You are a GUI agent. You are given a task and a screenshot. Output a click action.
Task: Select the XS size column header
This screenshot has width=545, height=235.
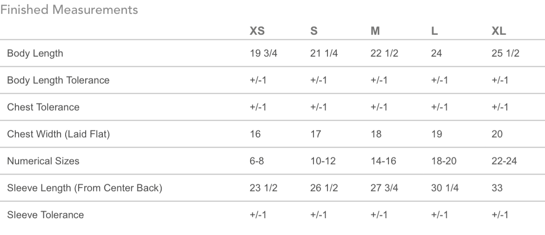pos(257,31)
